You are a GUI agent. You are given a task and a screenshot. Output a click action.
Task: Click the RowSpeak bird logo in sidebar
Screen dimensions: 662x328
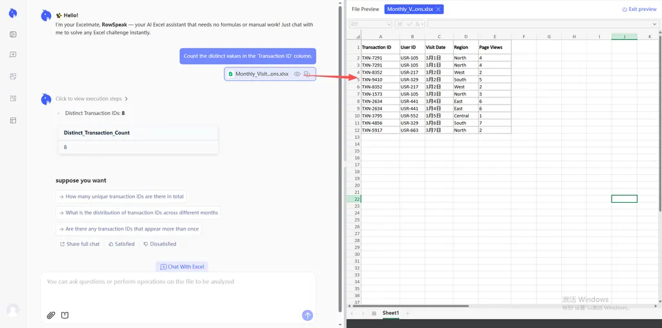(x=13, y=13)
